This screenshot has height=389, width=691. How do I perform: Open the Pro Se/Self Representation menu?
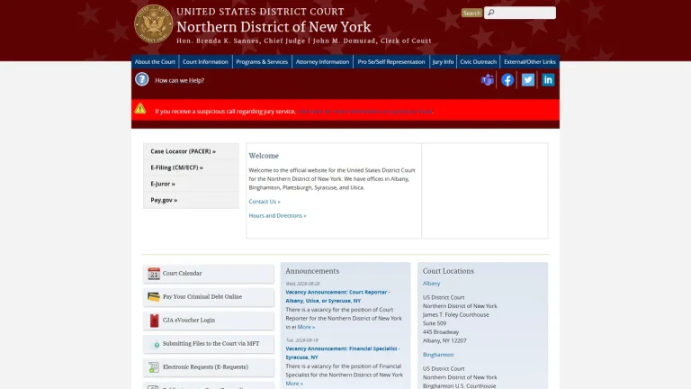click(390, 62)
